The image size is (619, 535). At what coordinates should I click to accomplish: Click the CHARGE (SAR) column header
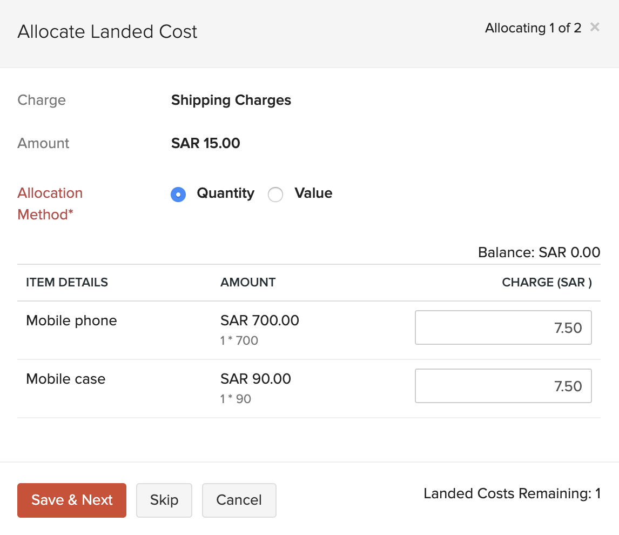546,282
